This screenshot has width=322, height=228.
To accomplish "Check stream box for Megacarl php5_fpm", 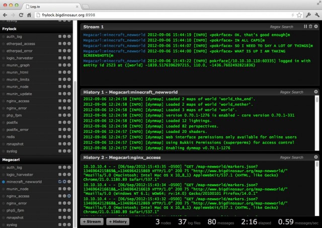I will coord(60,210).
